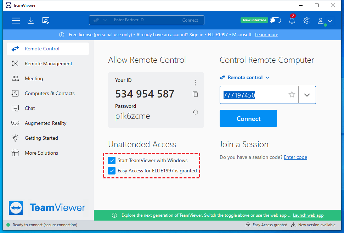Expand the partner ID history dropdown arrow
The width and height of the screenshot is (344, 233).
click(307, 95)
